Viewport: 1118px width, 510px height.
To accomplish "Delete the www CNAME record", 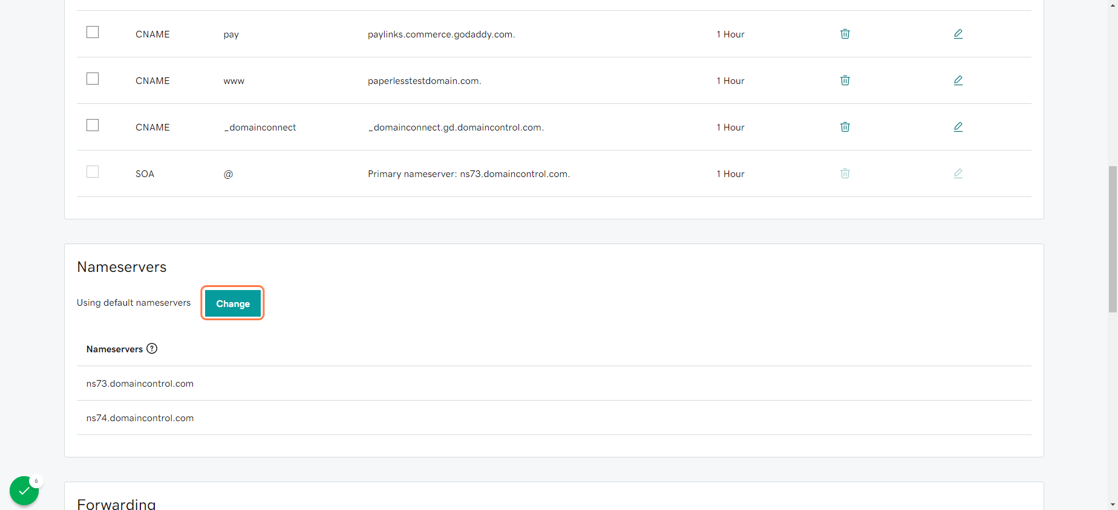I will [x=845, y=80].
